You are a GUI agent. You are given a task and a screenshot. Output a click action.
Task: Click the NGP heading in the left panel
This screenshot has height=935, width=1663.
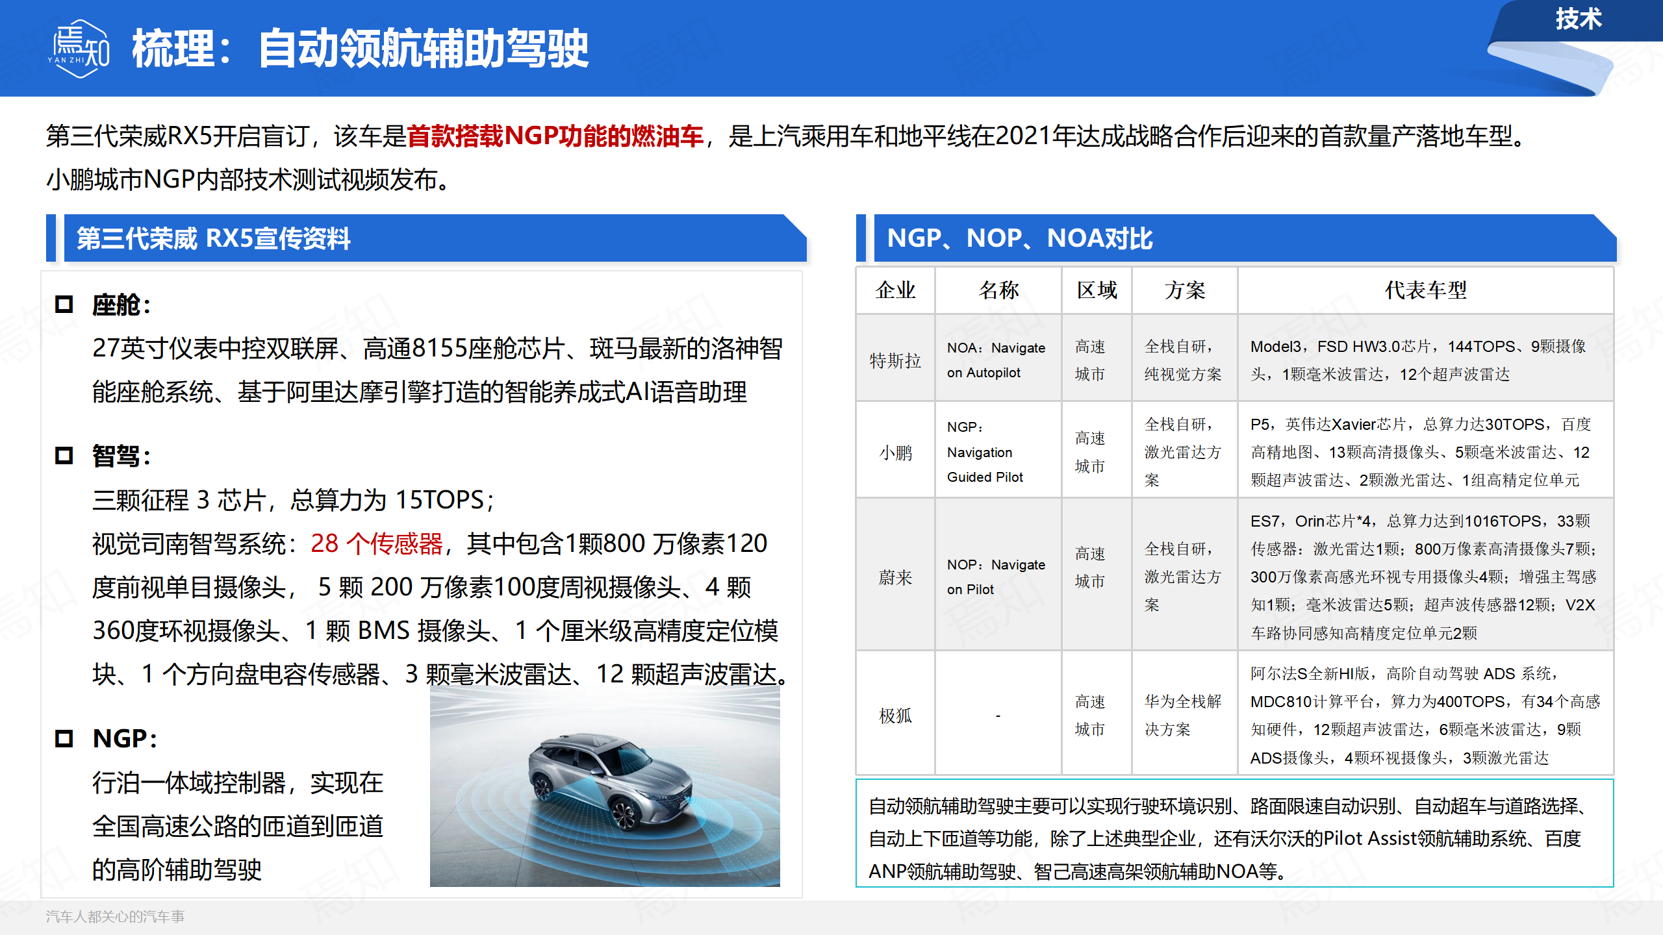tap(125, 739)
